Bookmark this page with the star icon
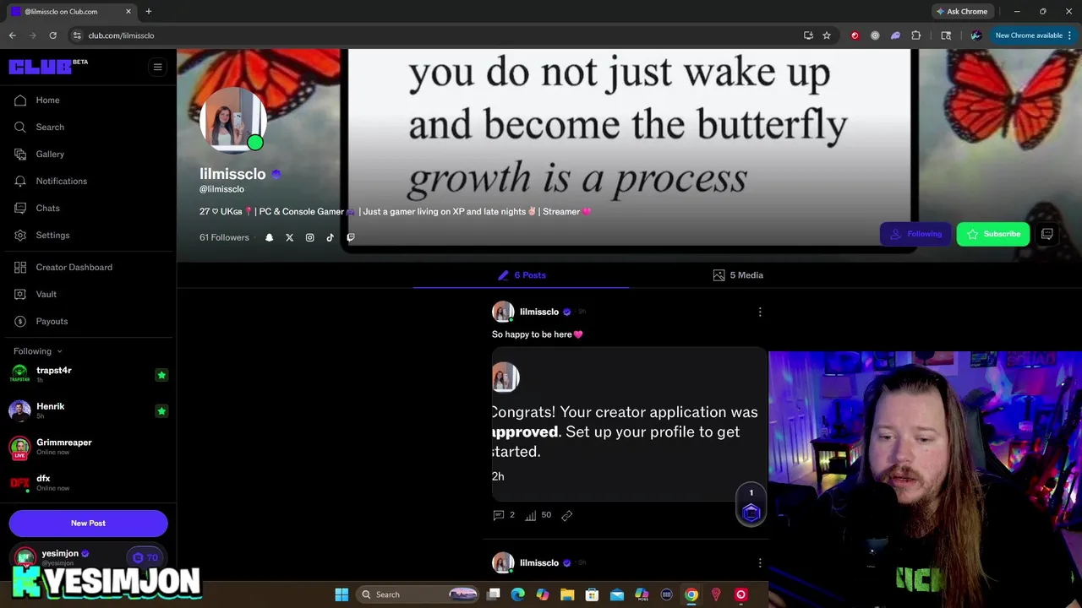Screen dimensions: 1082x608 (x=827, y=35)
